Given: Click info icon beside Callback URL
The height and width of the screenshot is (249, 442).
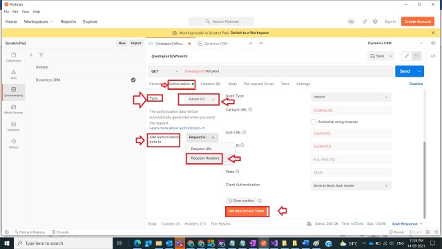Looking at the screenshot, I should coord(250,109).
